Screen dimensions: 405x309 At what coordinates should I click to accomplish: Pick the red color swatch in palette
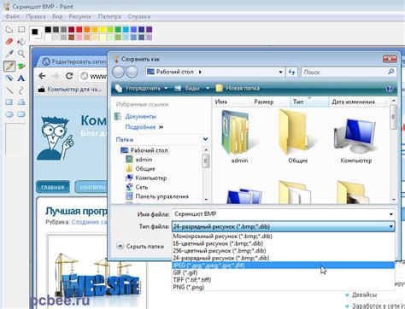pos(79,30)
